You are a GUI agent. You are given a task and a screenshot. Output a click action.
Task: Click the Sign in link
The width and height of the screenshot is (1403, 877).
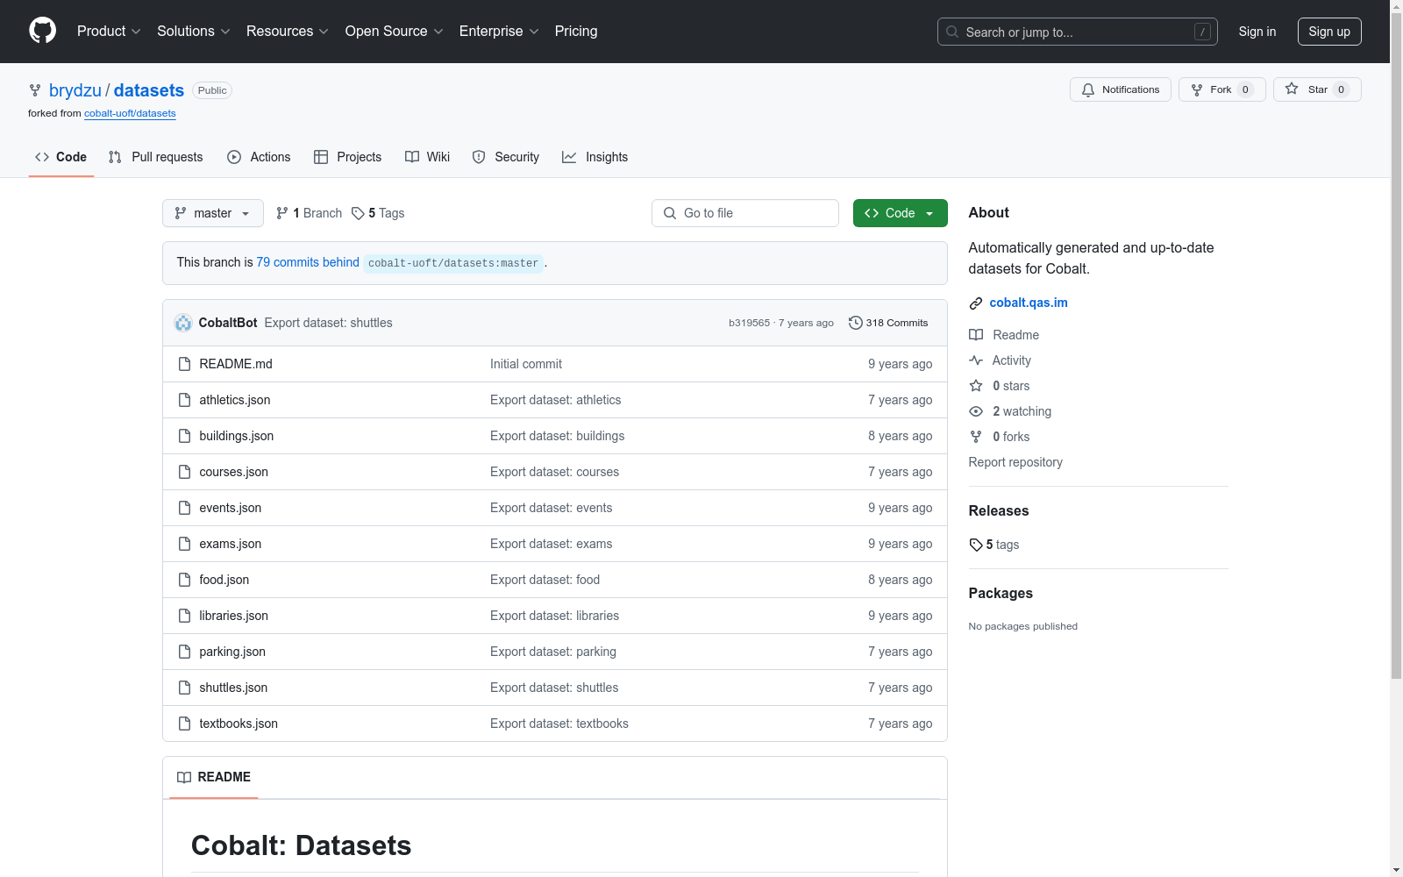tap(1257, 32)
